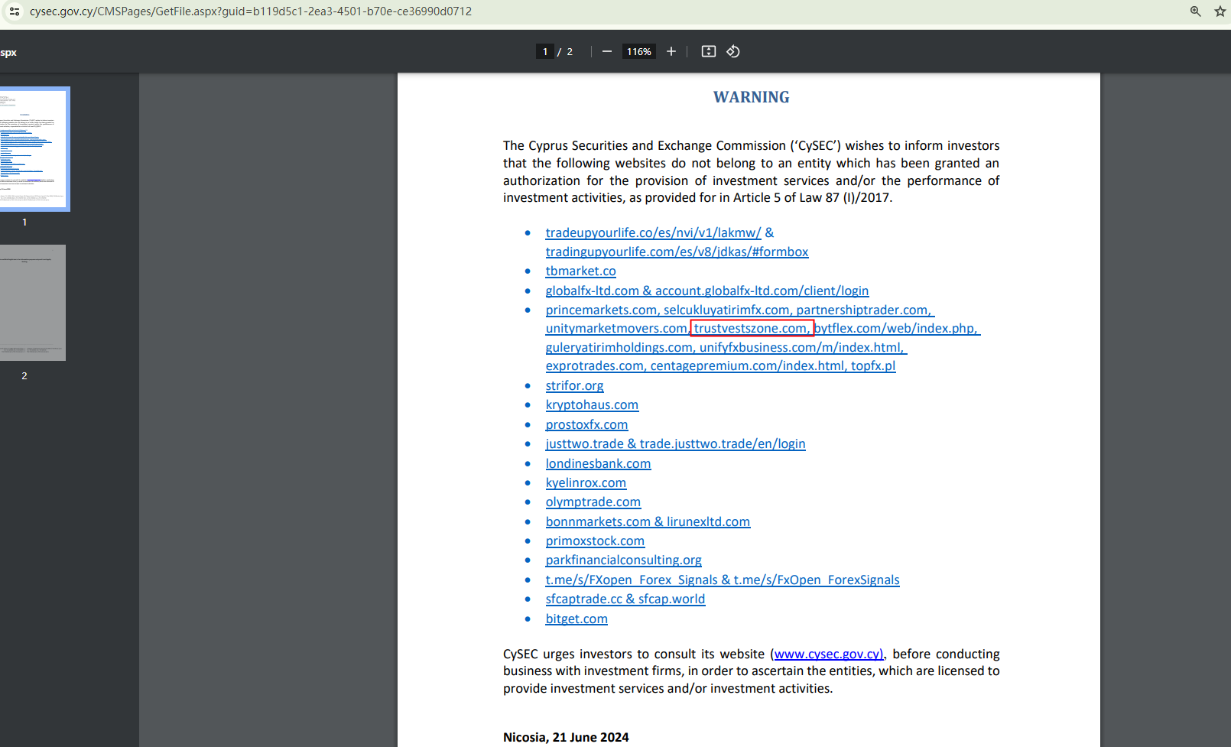
Task: Click the address bar URL
Action: click(251, 11)
